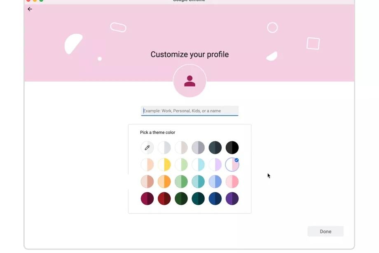
Task: Open the custom color eyedropper picker
Action: pos(147,147)
